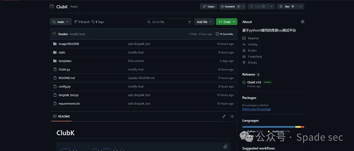Open the About settings gear icon
Image resolution: width=354 pixels, height=151 pixels.
point(303,22)
